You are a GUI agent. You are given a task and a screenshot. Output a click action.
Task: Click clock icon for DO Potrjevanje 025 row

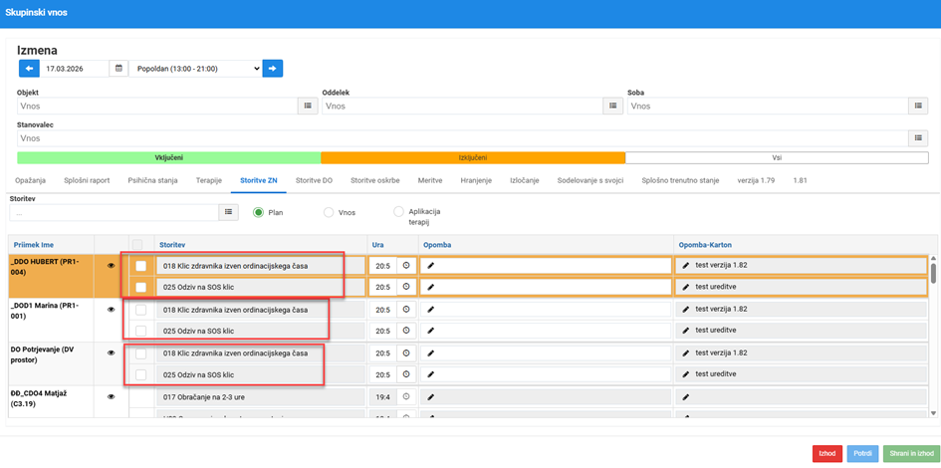click(406, 374)
